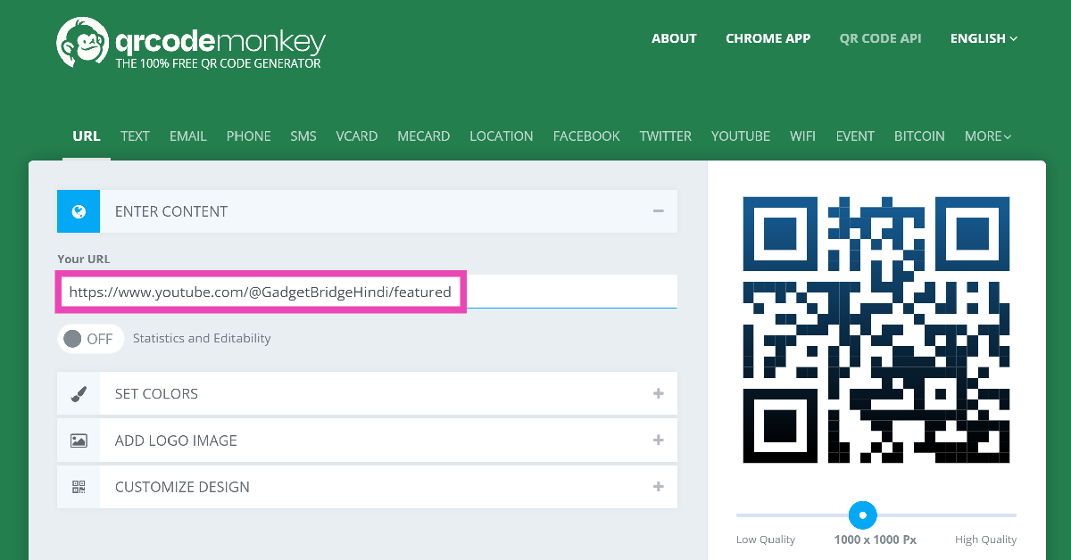Click the High Quality label
Screen dimensions: 1071x560
pyautogui.click(x=985, y=539)
